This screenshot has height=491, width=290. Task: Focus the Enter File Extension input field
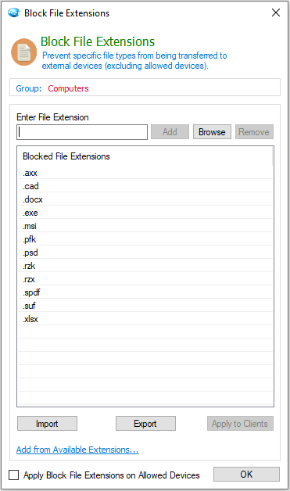82,132
